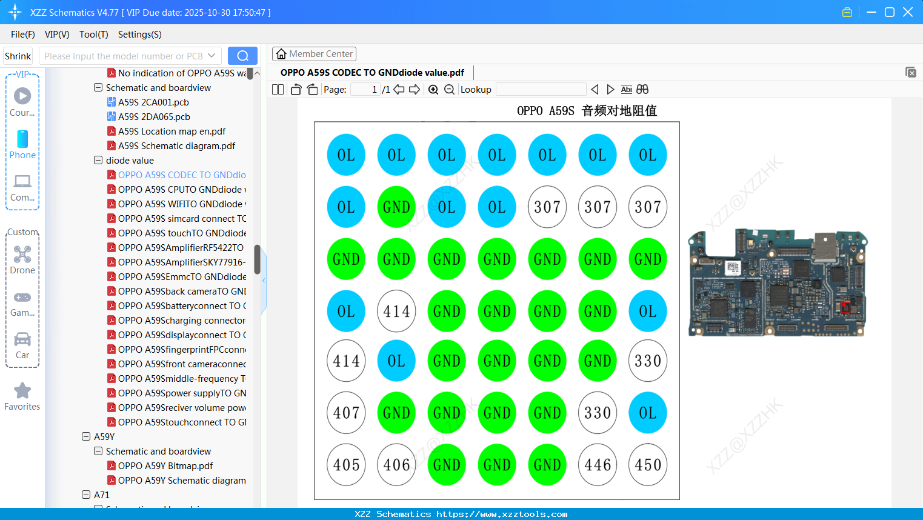Click the blue search button

(x=242, y=56)
